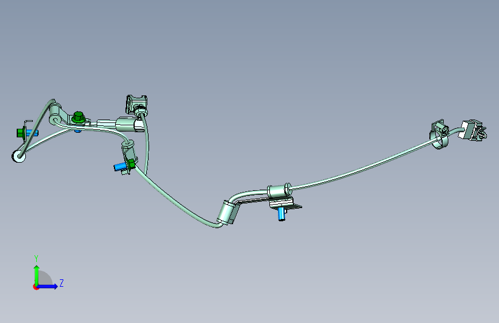Click the red origin dot of the axis triad
Screen dimensions: 499x323
coord(36,287)
